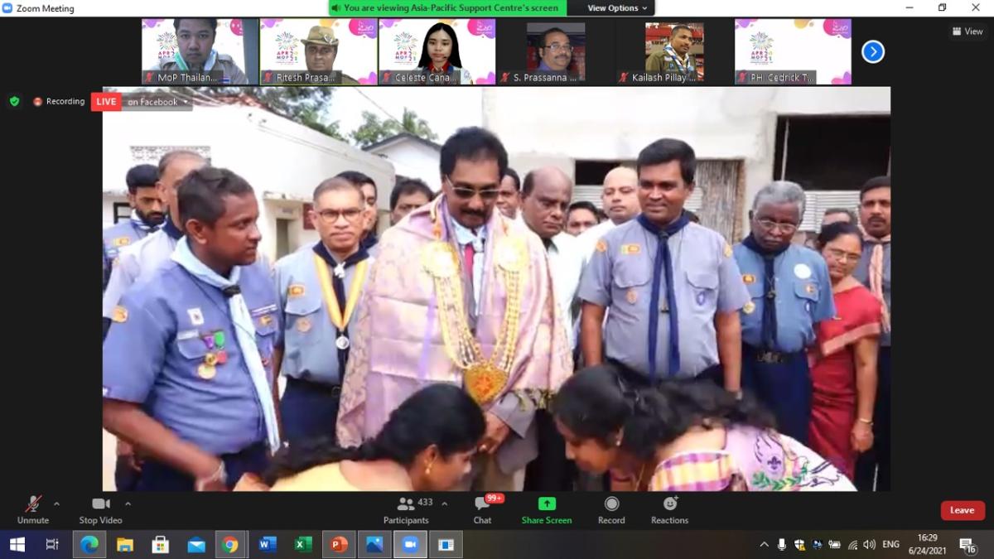994x559 pixels.
Task: Unmute the microphone
Action: 33,508
